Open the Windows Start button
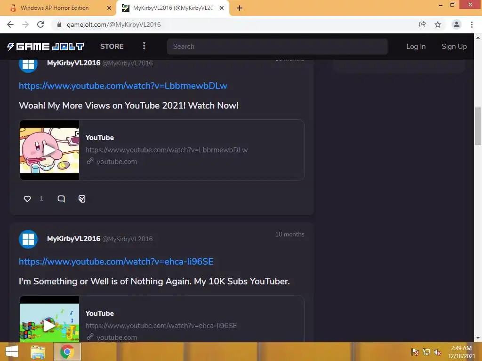The height and width of the screenshot is (361, 482). (x=12, y=352)
